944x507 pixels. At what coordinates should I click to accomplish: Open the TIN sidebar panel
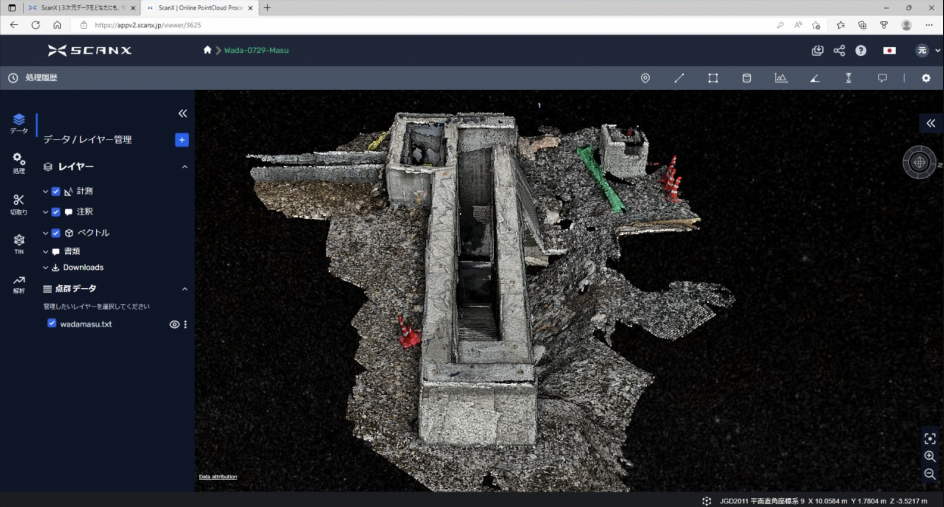pyautogui.click(x=19, y=244)
